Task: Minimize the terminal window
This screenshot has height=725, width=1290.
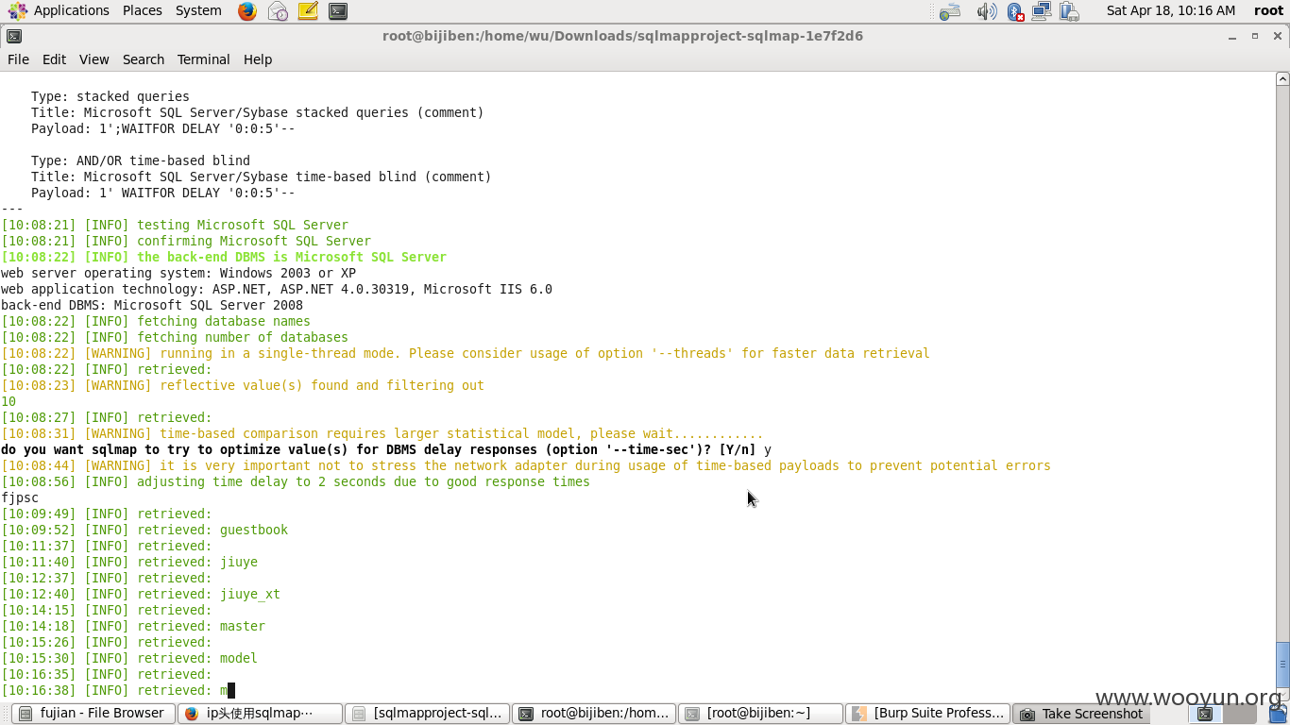Action: tap(1232, 36)
